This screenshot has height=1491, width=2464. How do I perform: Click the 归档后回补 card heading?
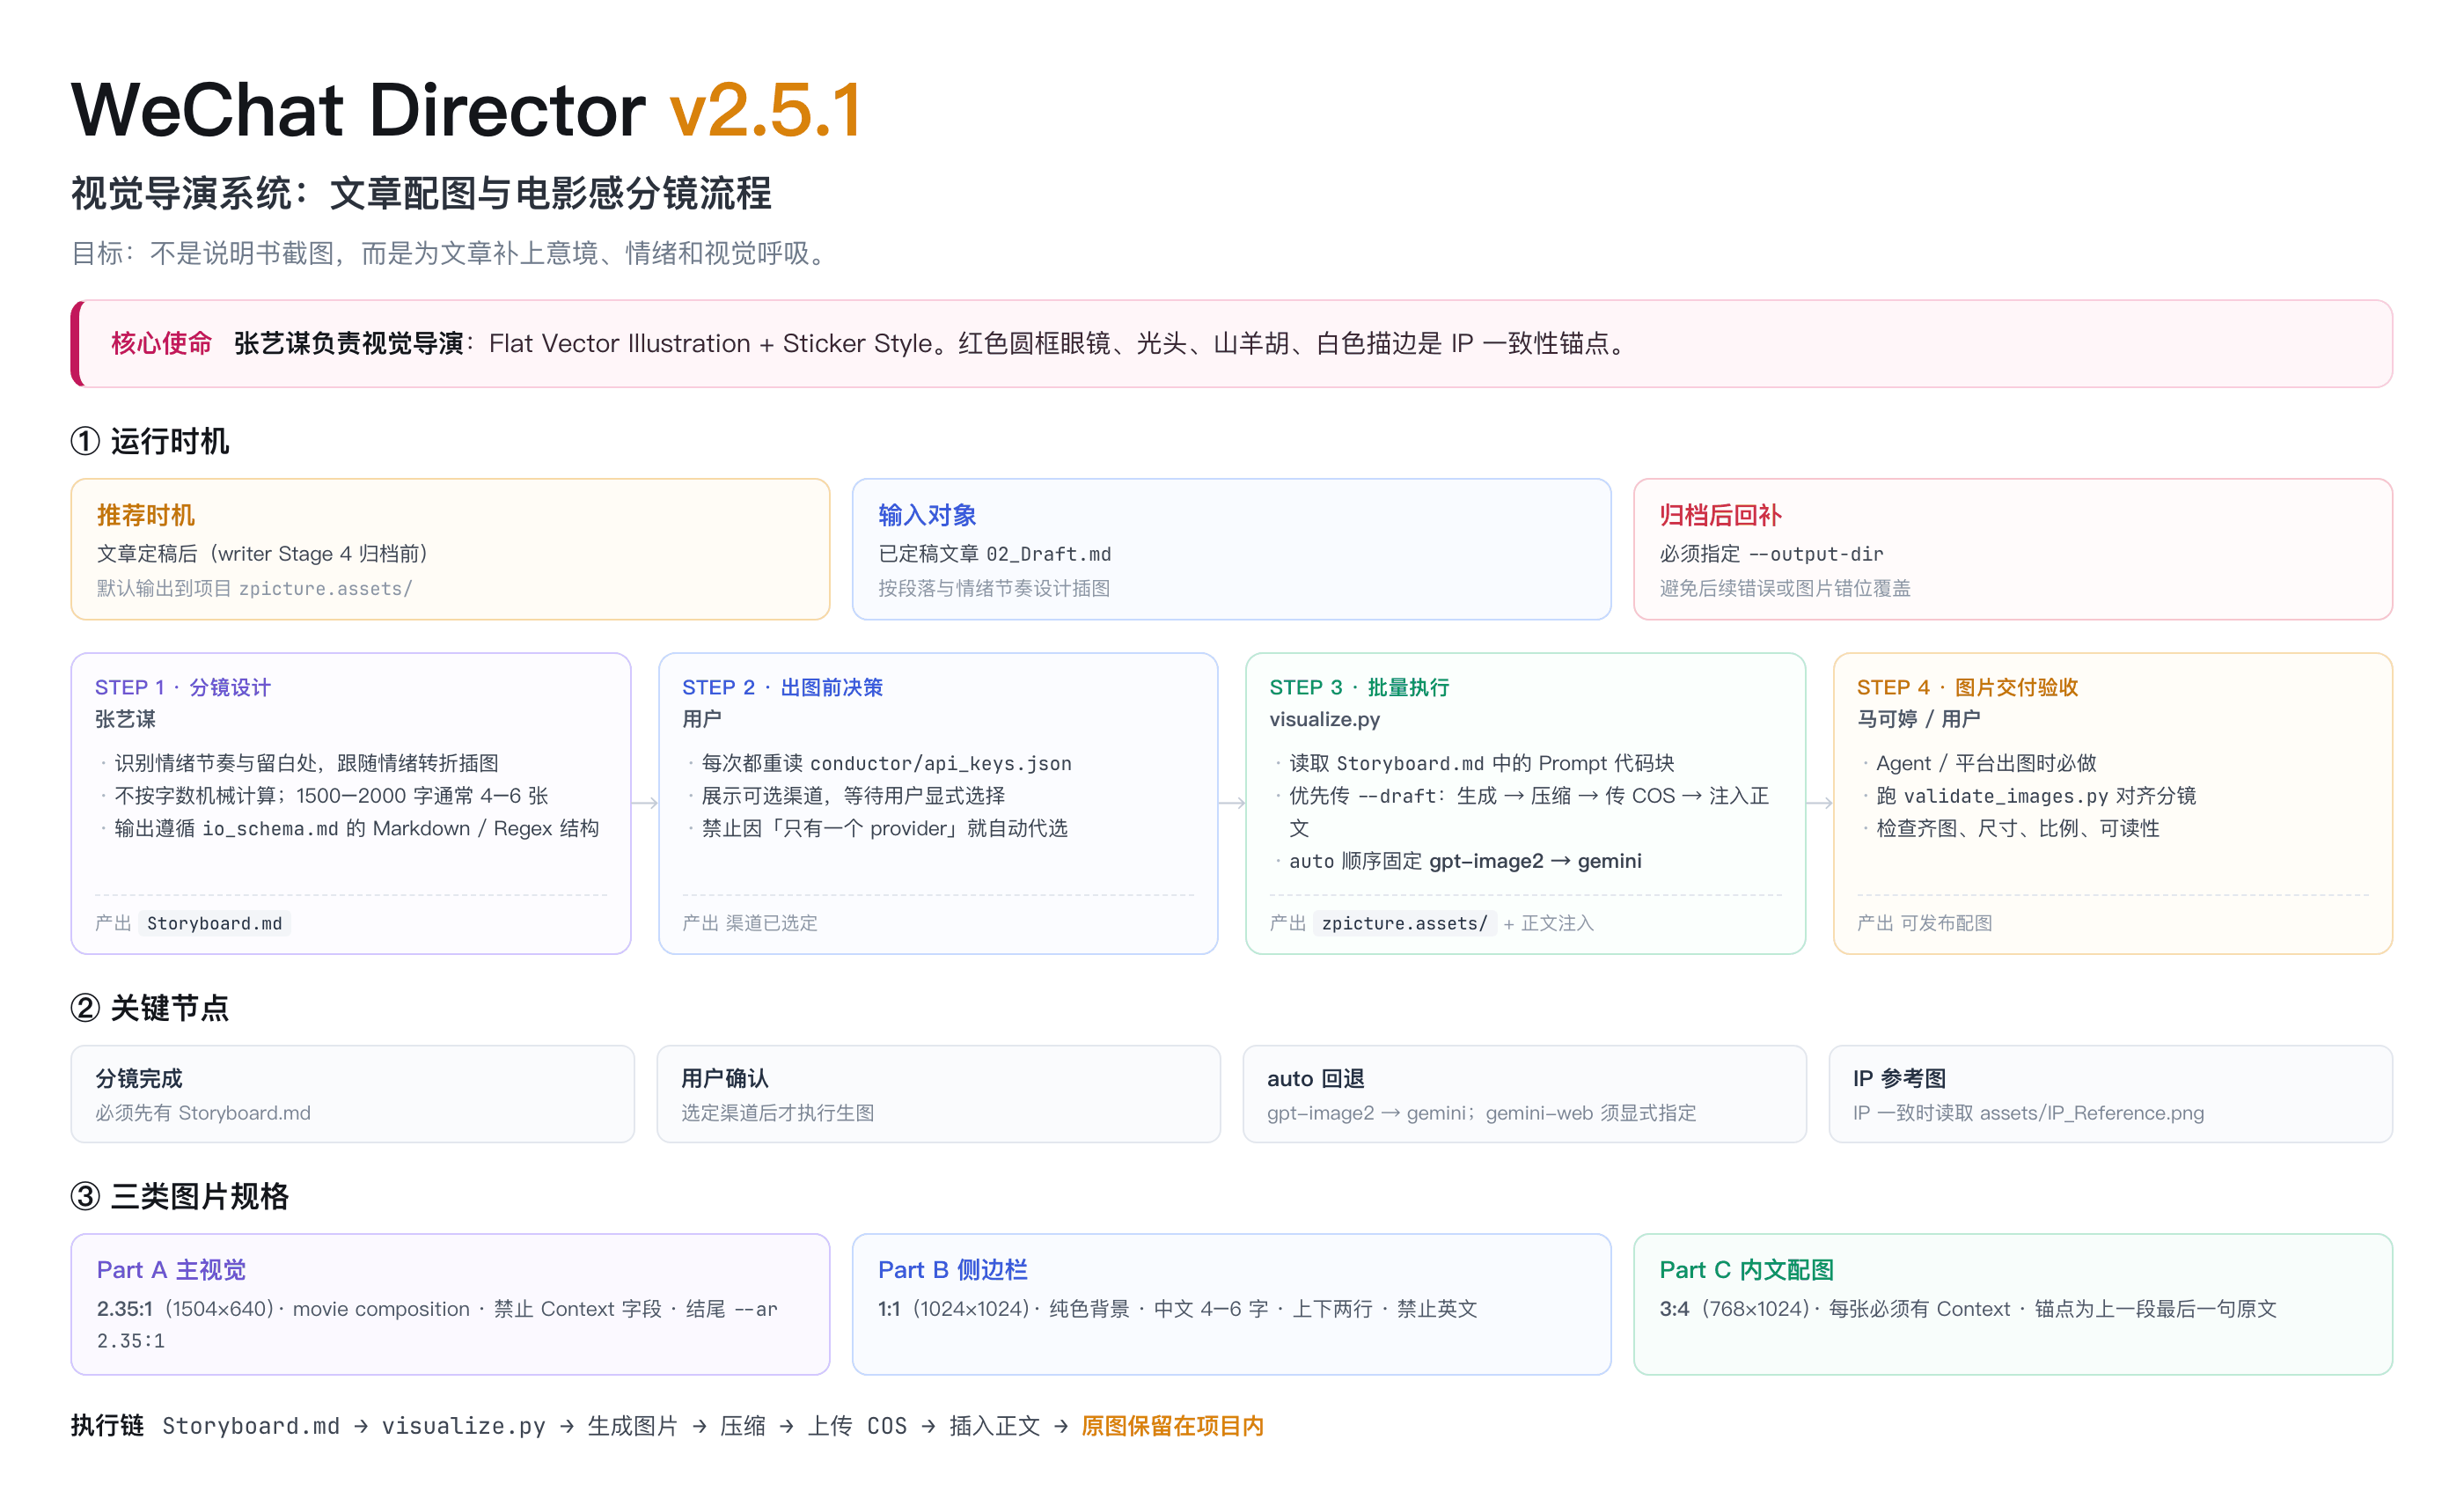(1720, 515)
